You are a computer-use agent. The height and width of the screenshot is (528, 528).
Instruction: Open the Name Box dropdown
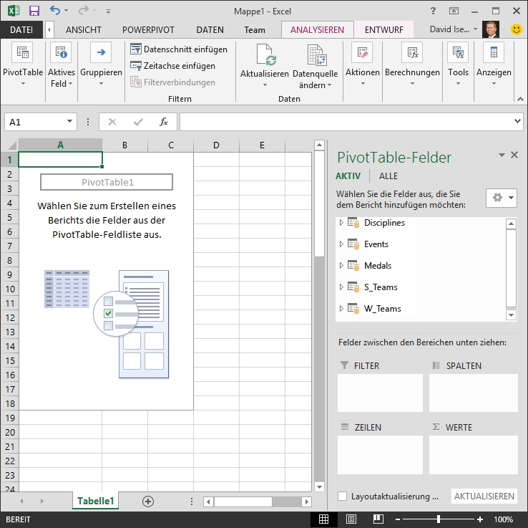point(69,121)
